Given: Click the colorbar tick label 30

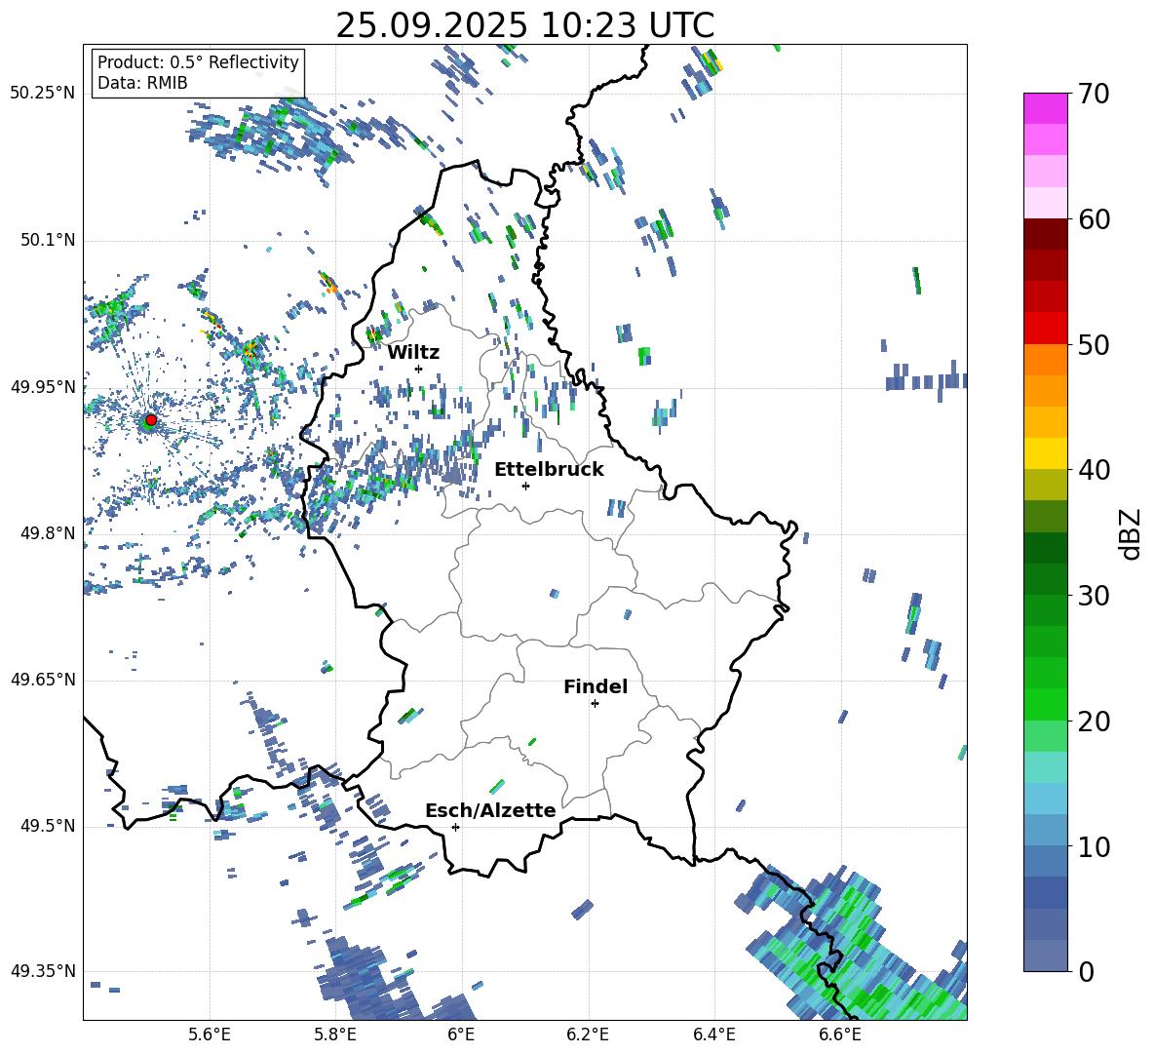Looking at the screenshot, I should [x=1094, y=596].
